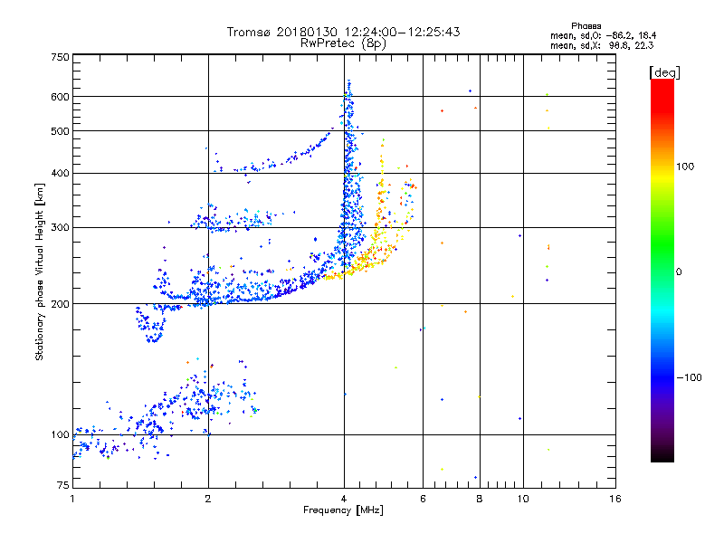Click the 'mean, sd,X: 98.8, 22.3' statistics line
Image resolution: width=724 pixels, height=543 pixels.
click(602, 45)
